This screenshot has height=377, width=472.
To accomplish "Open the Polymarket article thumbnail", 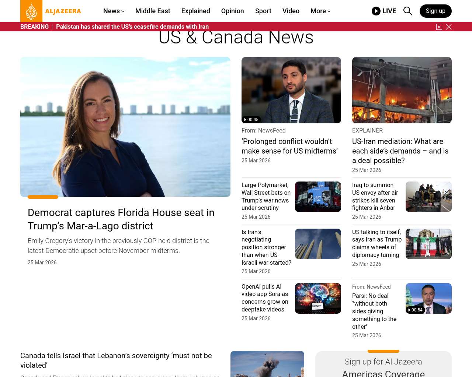I will [x=318, y=197].
